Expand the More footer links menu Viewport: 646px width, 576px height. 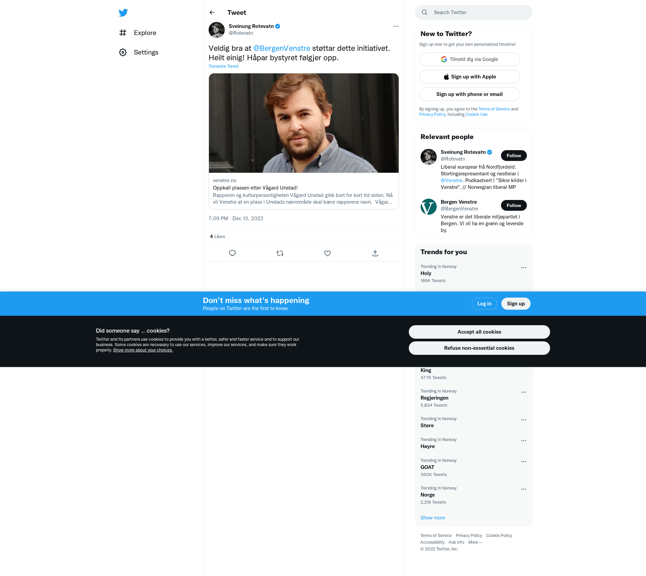pyautogui.click(x=475, y=542)
